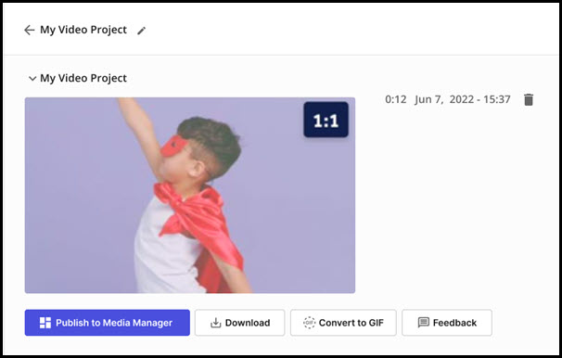Click the Jun 7, 2022 - 15:37 timestamp

click(463, 99)
